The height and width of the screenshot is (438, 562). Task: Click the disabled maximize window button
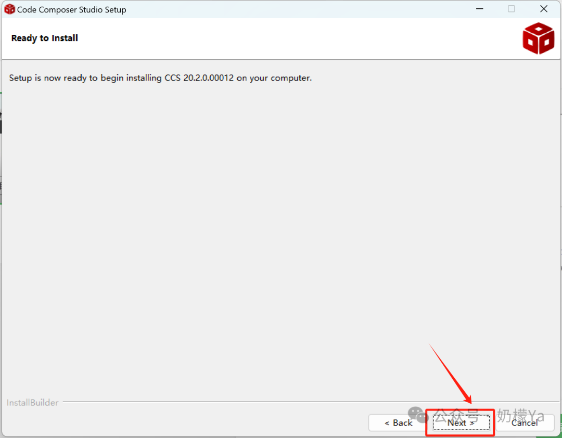(512, 9)
